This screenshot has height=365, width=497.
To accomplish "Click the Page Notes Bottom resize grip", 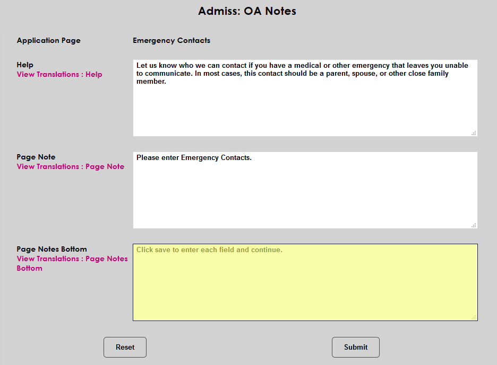I will point(474,317).
